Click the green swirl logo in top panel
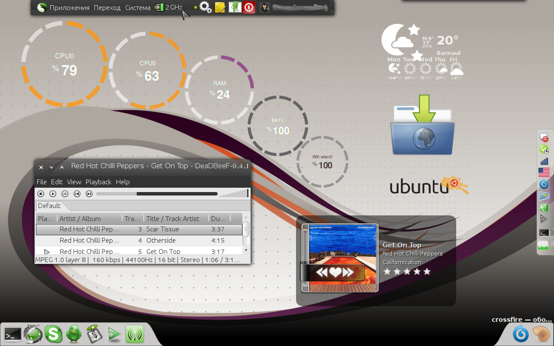 pyautogui.click(x=42, y=8)
